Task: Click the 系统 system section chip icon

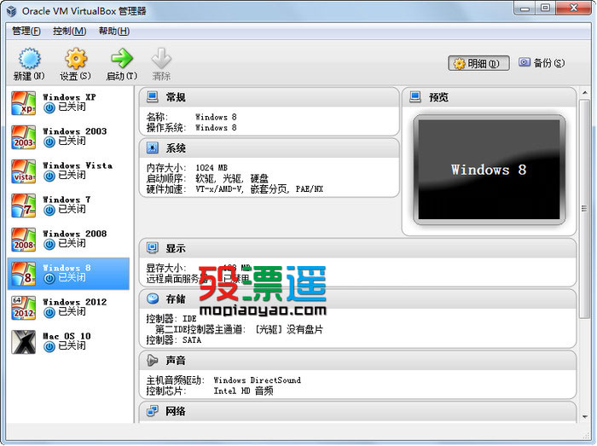Action: tap(153, 148)
